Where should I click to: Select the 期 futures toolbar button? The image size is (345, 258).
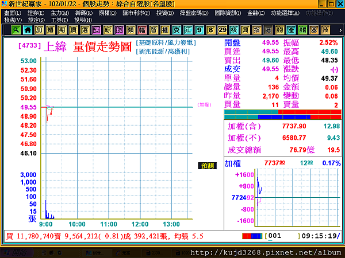pyautogui.click(x=62, y=30)
